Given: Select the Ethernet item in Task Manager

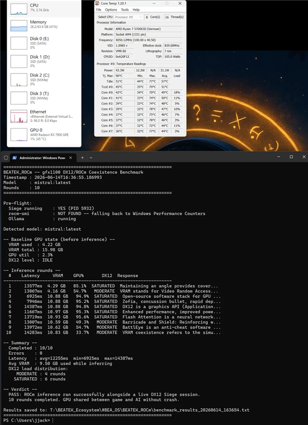Looking at the screenshot, I should 44,116.
